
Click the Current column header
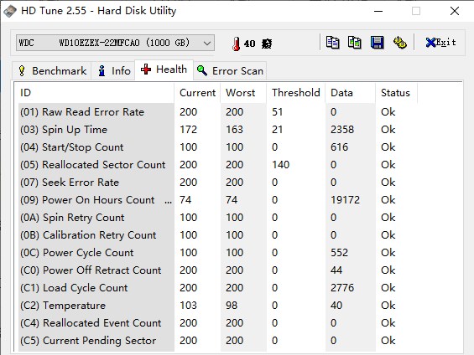[x=197, y=93]
